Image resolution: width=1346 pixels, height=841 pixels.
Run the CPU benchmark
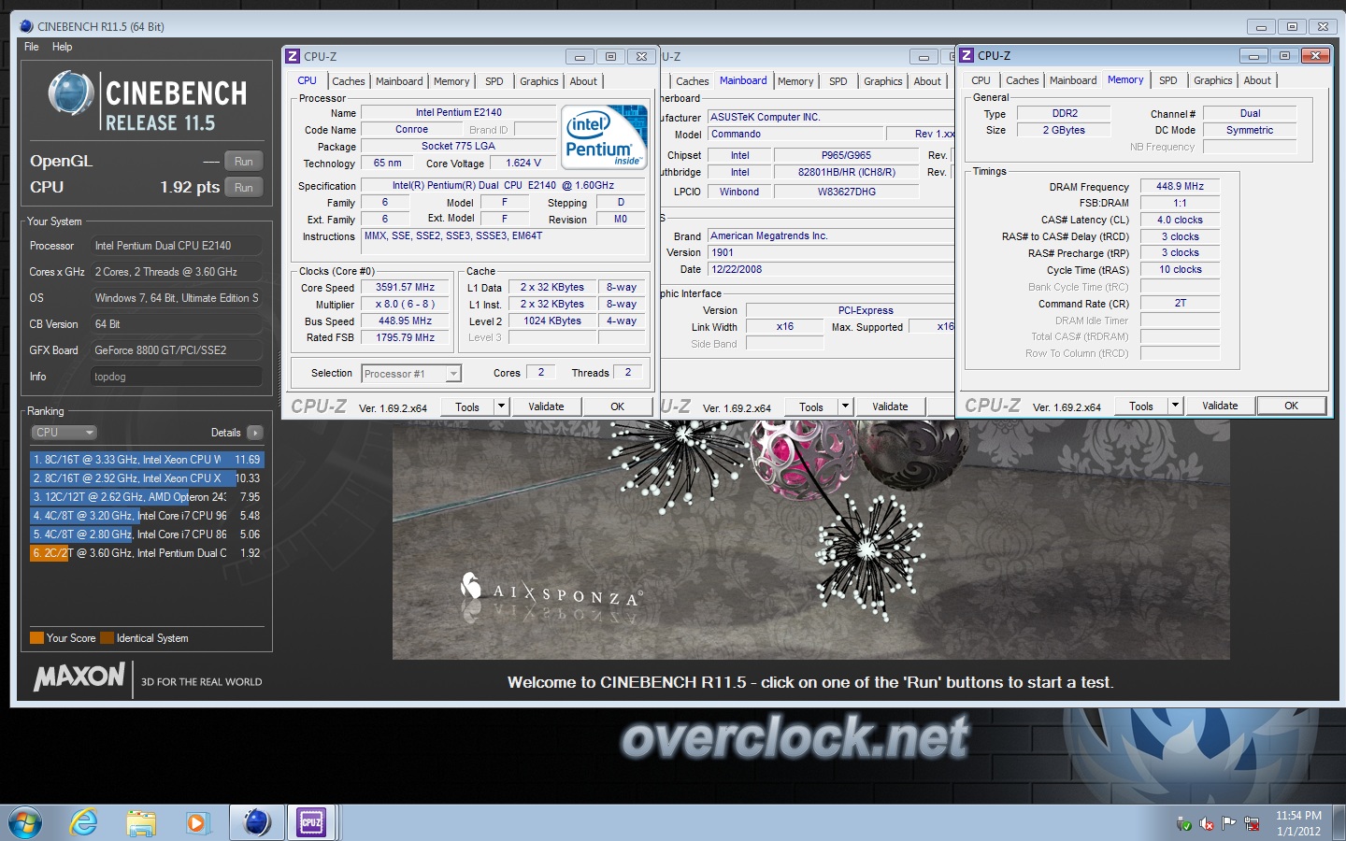pyautogui.click(x=244, y=187)
